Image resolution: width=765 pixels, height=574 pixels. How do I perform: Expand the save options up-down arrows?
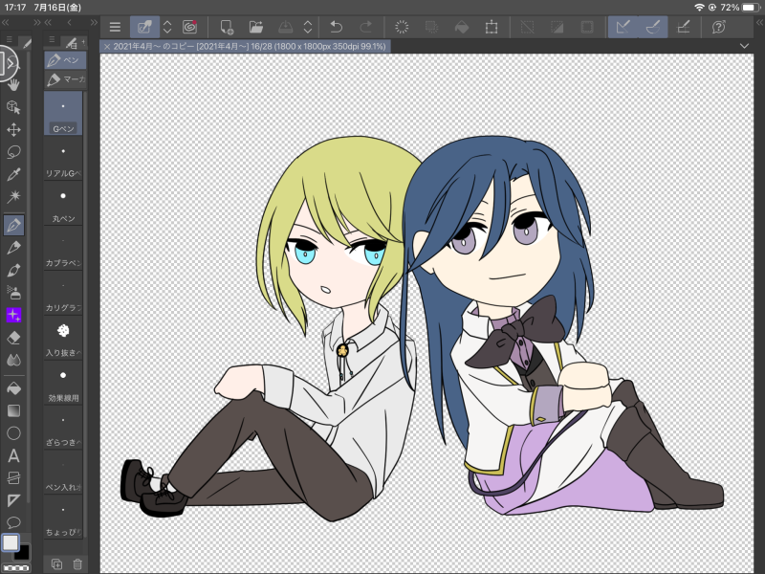click(307, 27)
